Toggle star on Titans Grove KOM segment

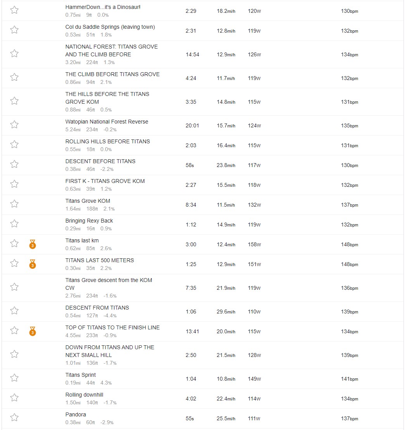[14, 204]
